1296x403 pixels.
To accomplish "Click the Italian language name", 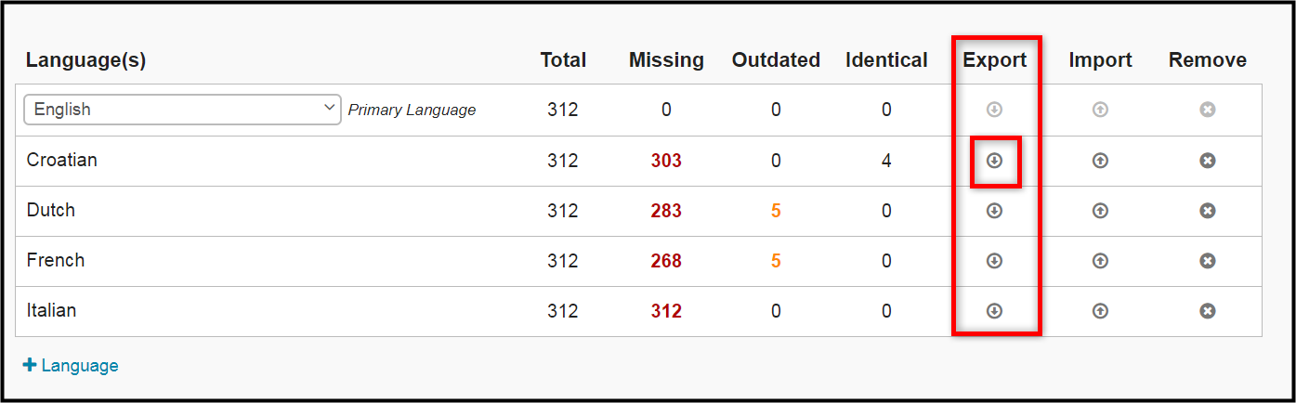I will [x=51, y=310].
